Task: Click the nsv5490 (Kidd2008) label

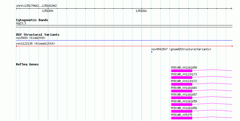Action: [31, 38]
